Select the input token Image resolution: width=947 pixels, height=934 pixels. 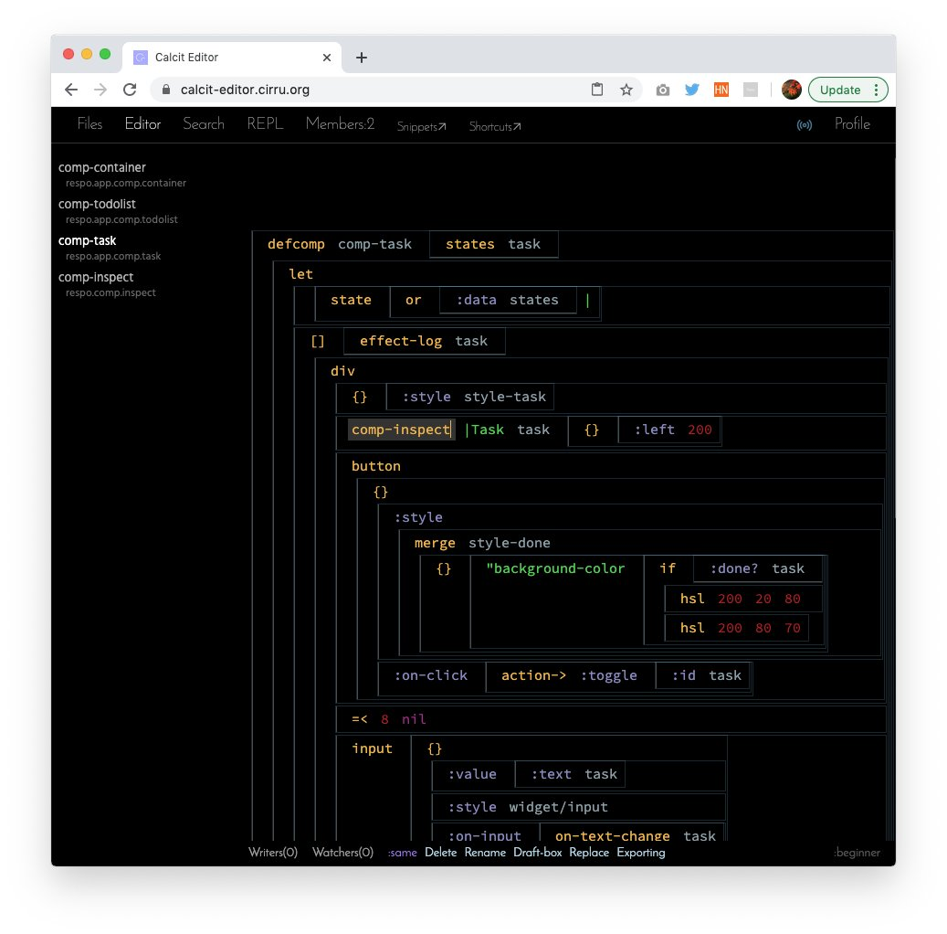372,748
